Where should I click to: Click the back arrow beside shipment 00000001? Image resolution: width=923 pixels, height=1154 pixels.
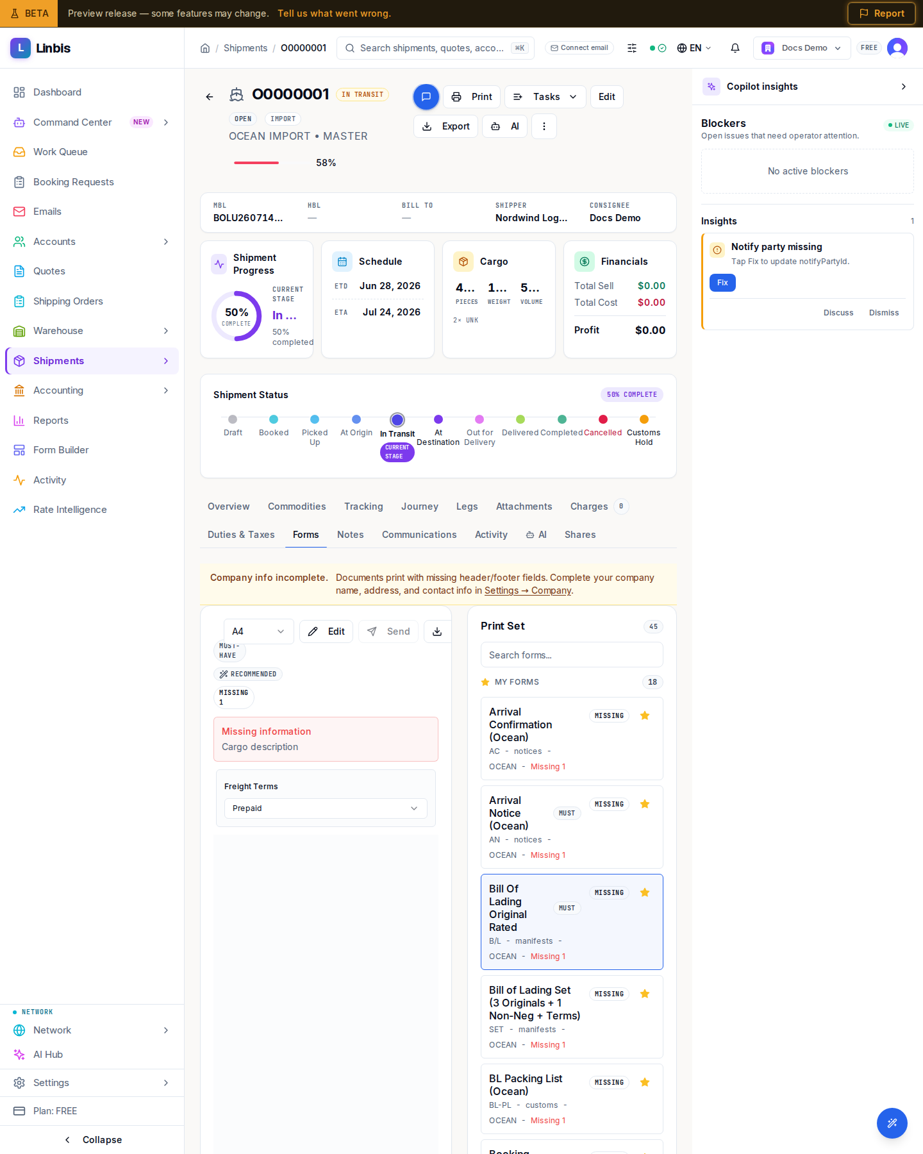pyautogui.click(x=210, y=97)
